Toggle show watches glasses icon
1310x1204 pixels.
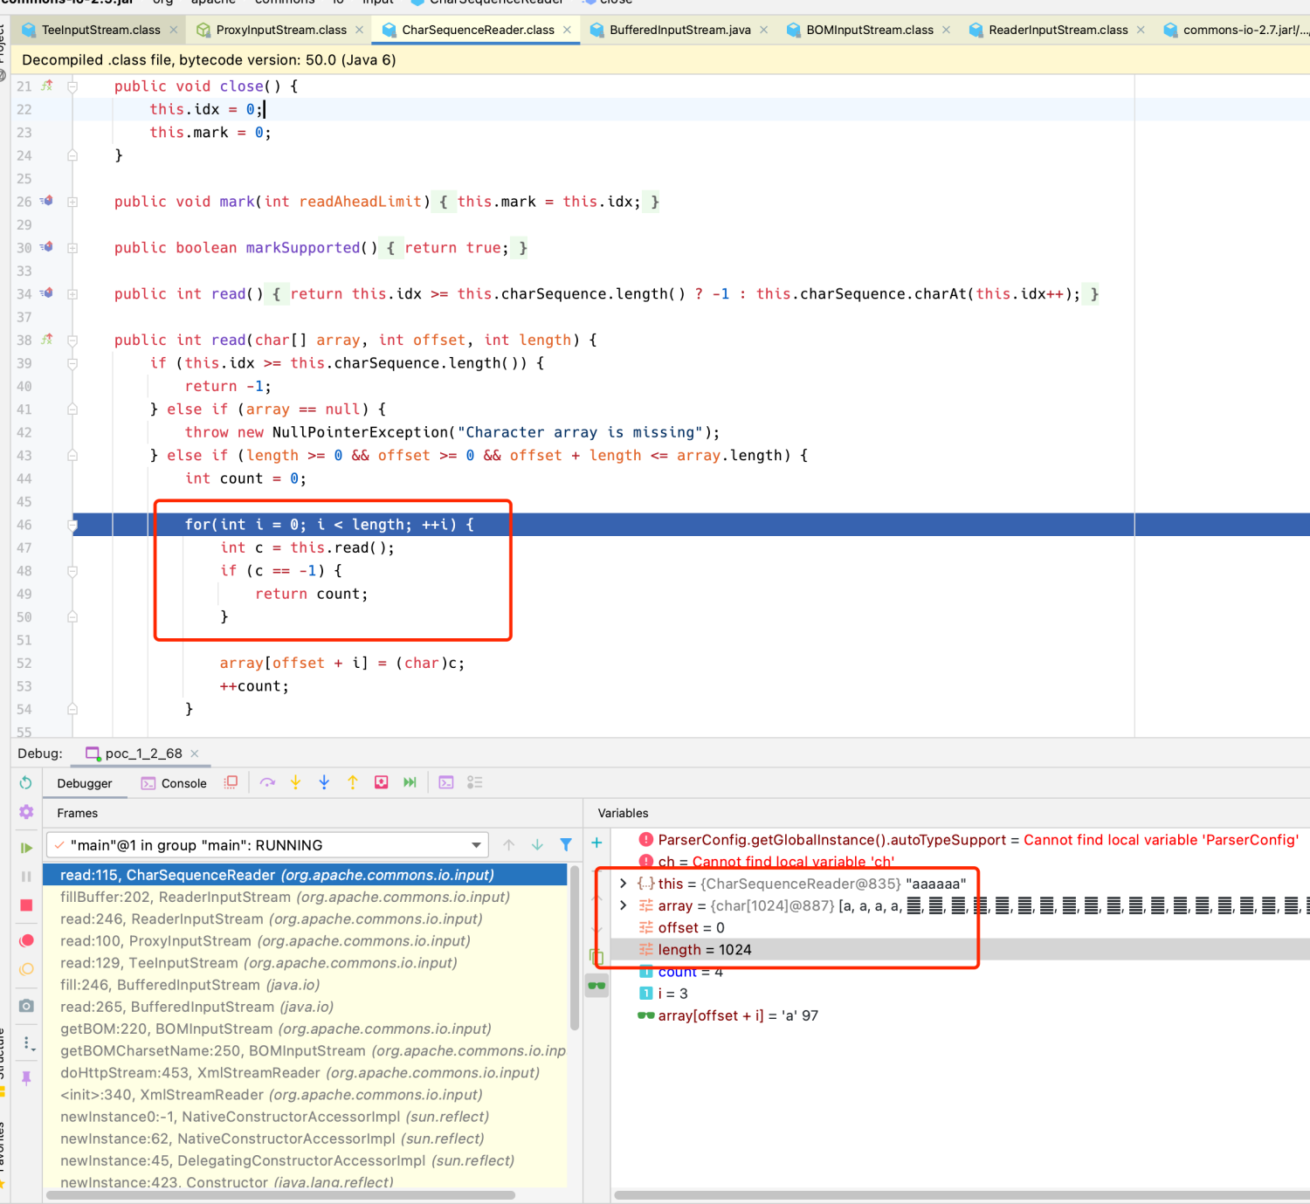coord(596,986)
